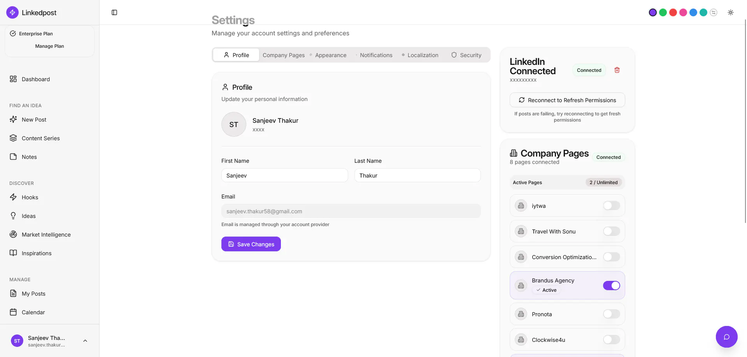Click the ST avatar in profile card
747x357 pixels.
[x=234, y=124]
